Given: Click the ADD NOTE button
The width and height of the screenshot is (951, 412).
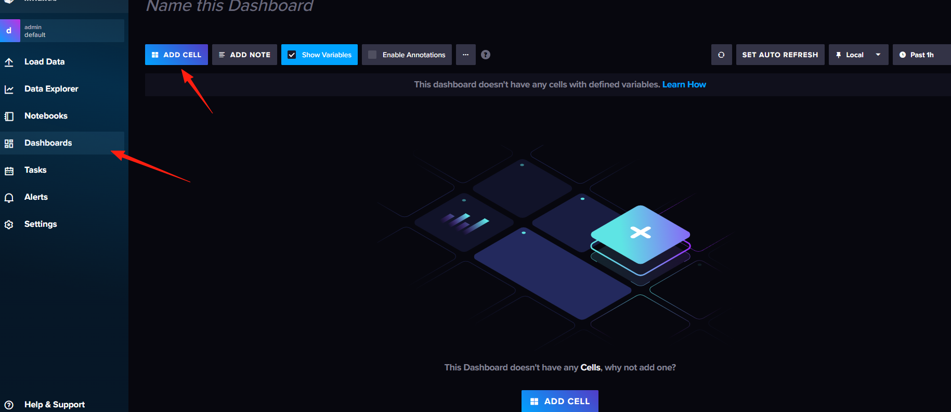Looking at the screenshot, I should click(x=244, y=55).
